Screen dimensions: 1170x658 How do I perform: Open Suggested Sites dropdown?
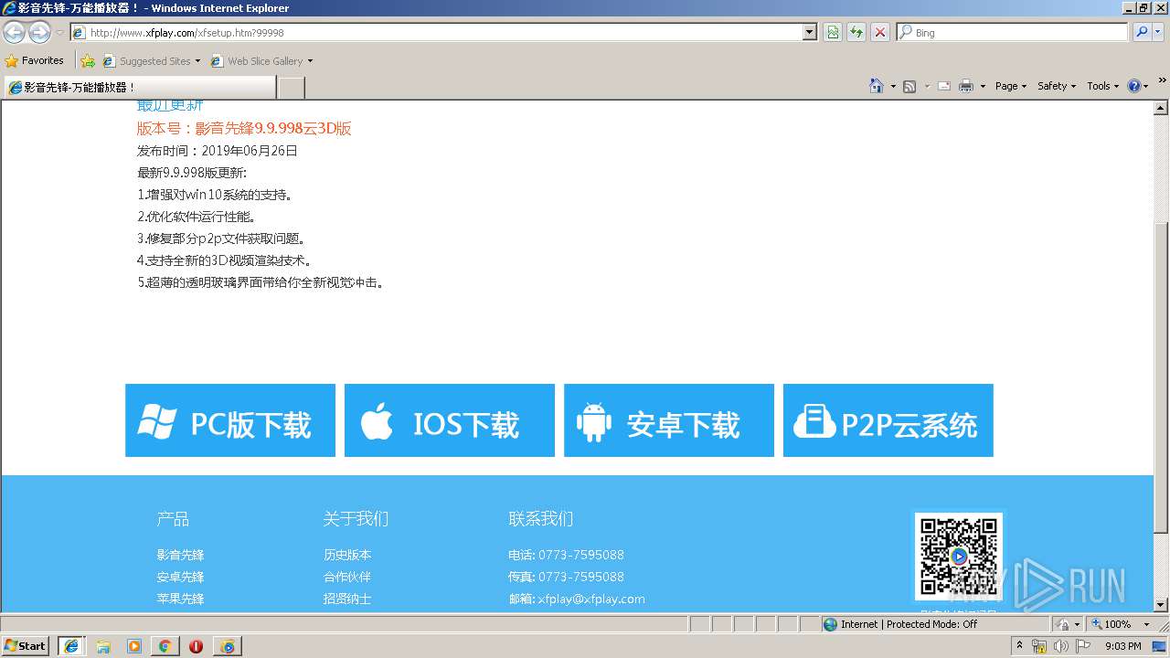pos(151,61)
